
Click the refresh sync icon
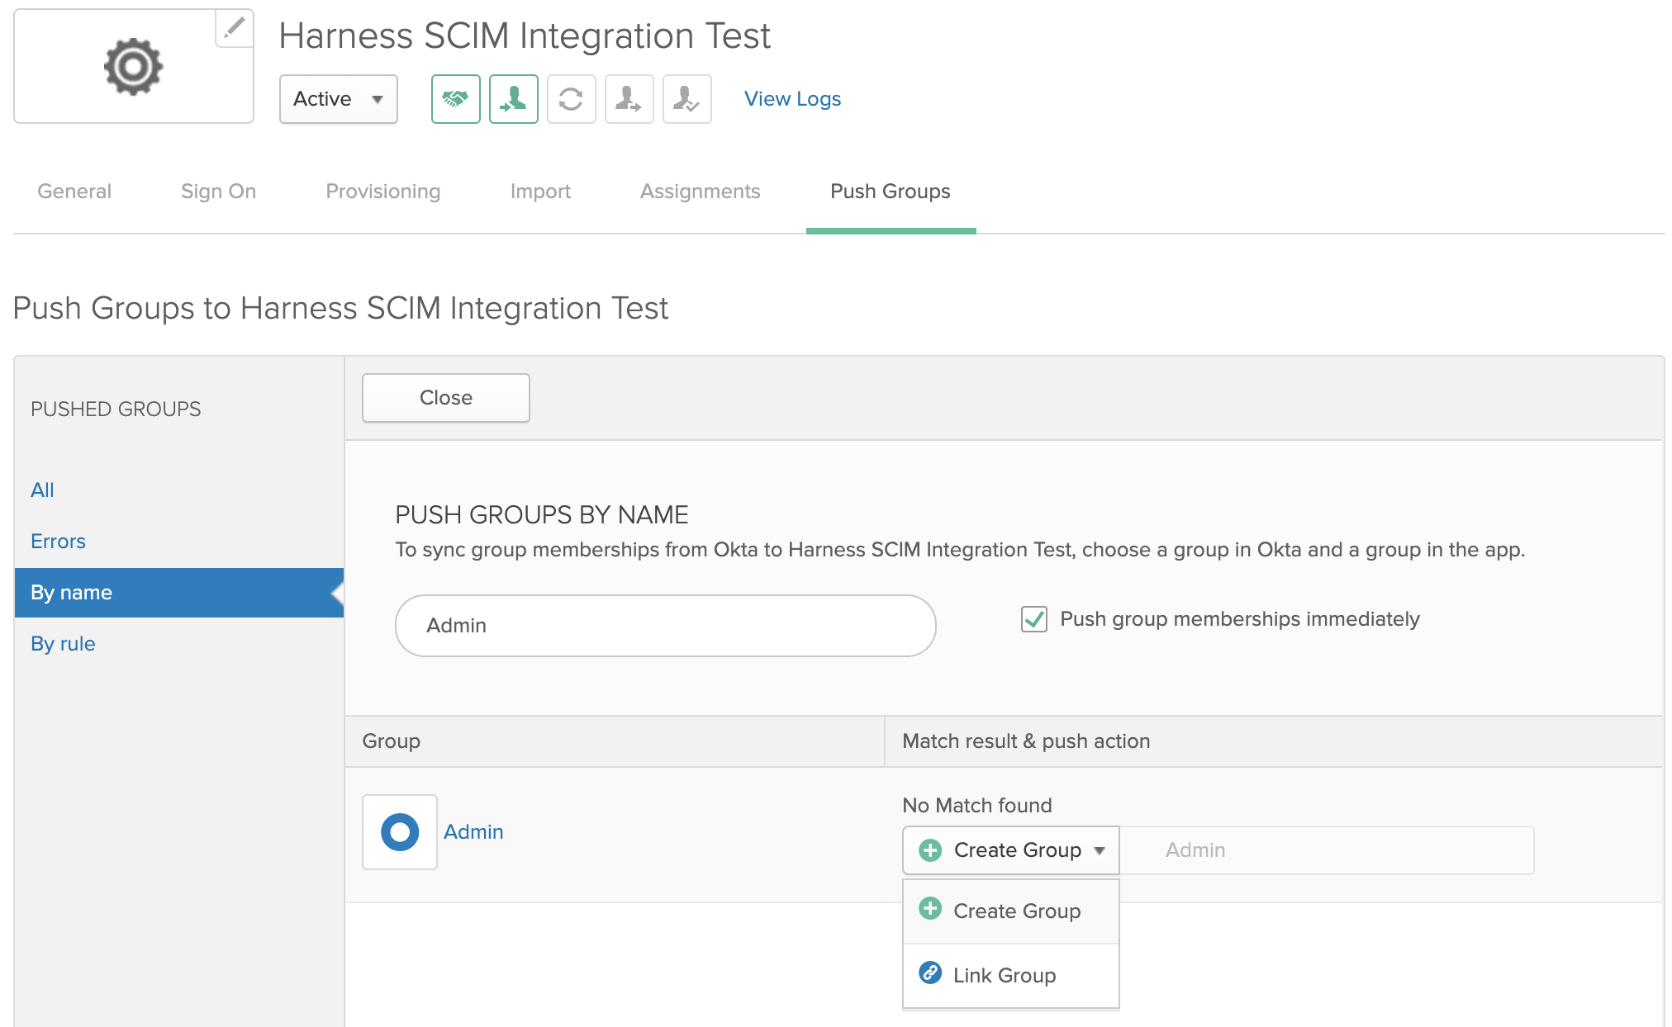coord(572,99)
